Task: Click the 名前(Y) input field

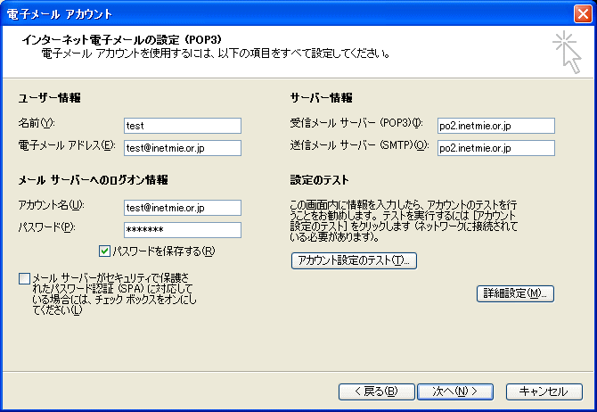Action: coord(183,126)
